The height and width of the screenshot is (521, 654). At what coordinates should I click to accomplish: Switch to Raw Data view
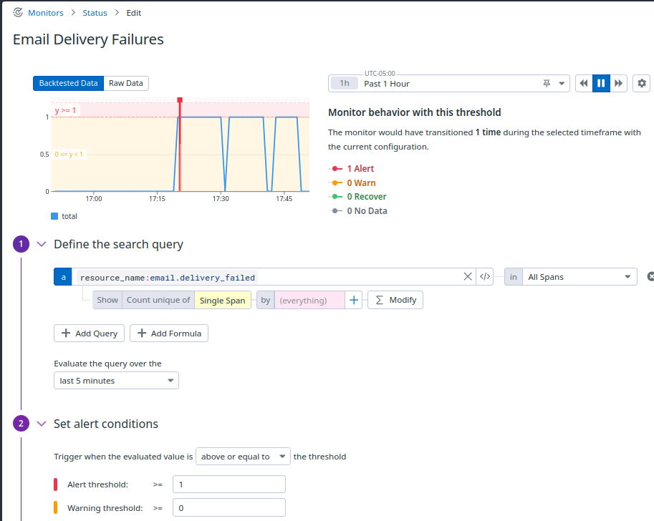pyautogui.click(x=126, y=83)
